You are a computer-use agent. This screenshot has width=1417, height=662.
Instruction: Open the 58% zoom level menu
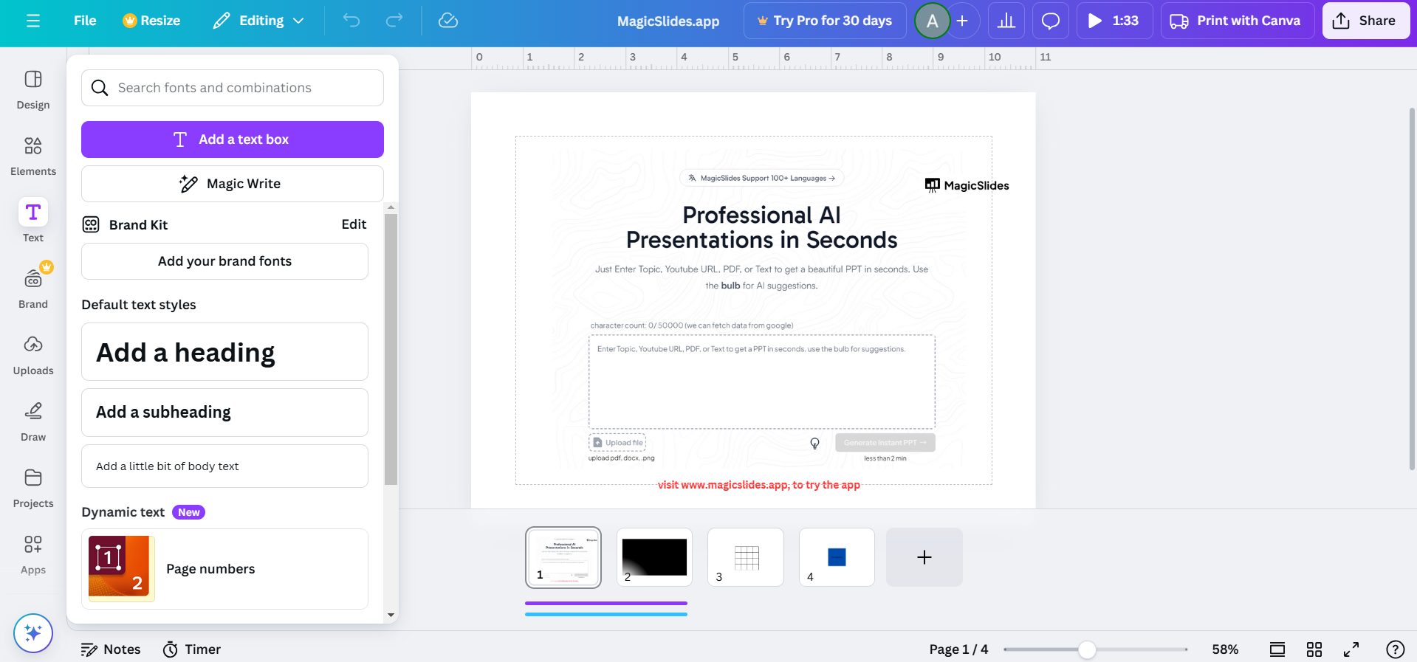[x=1225, y=649]
